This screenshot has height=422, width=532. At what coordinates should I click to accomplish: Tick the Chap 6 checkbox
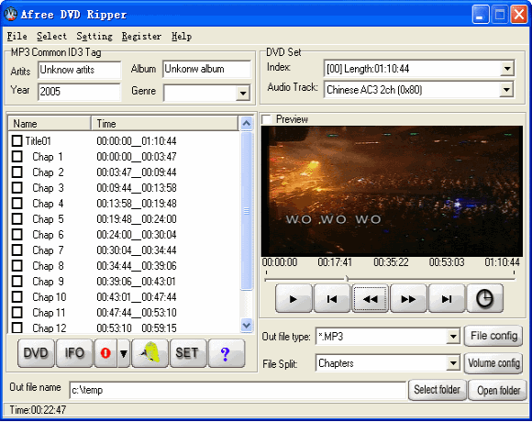tap(17, 235)
